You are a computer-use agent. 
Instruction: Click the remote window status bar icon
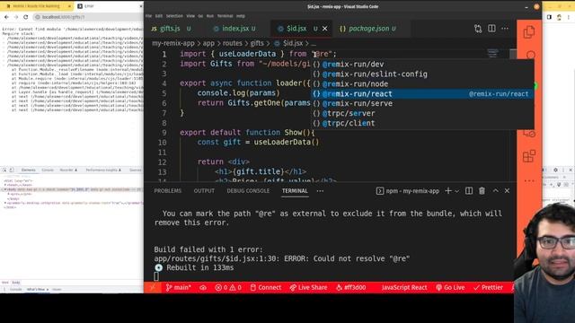(x=153, y=287)
